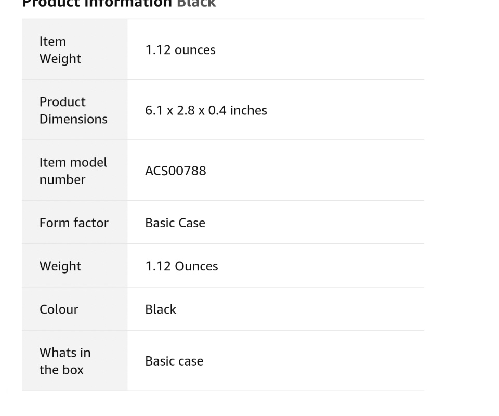499x416 pixels.
Task: Select "Basic Case" in Form factor row
Action: [x=175, y=223]
